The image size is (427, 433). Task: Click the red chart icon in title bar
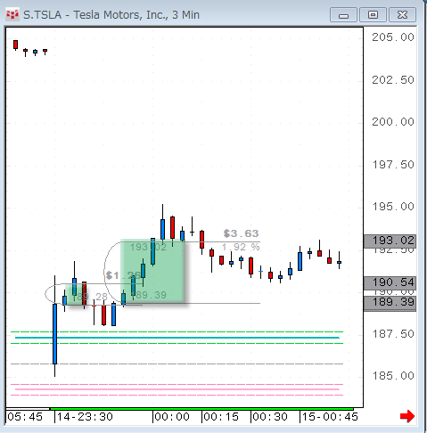pos(12,14)
